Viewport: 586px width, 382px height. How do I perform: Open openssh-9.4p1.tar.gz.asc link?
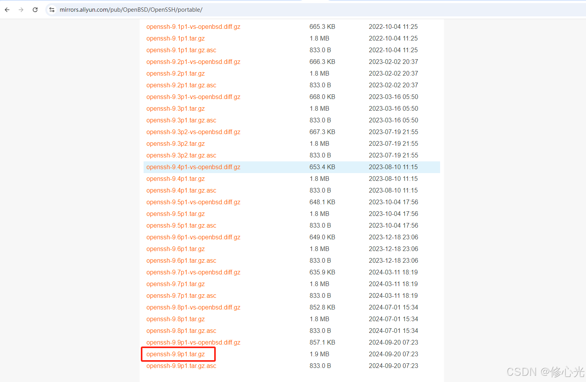tap(181, 190)
